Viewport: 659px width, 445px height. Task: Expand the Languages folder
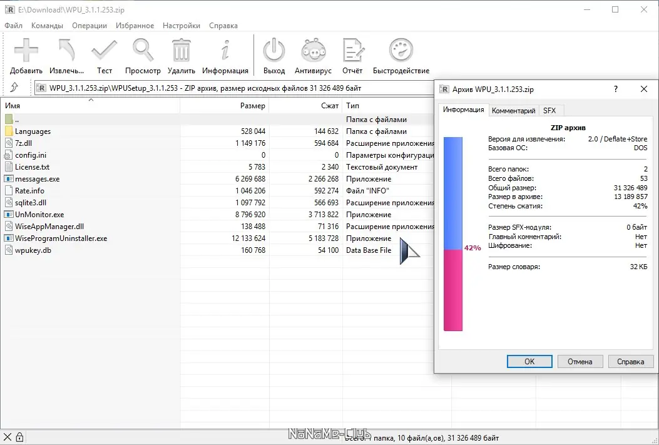[x=33, y=131]
